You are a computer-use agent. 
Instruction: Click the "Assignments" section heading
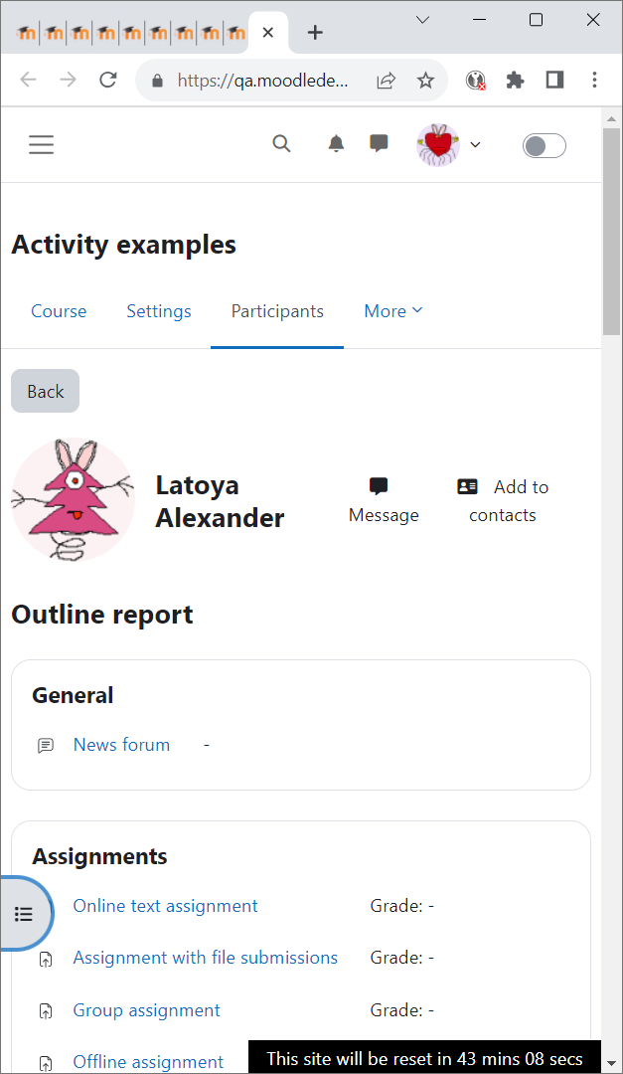click(x=99, y=856)
